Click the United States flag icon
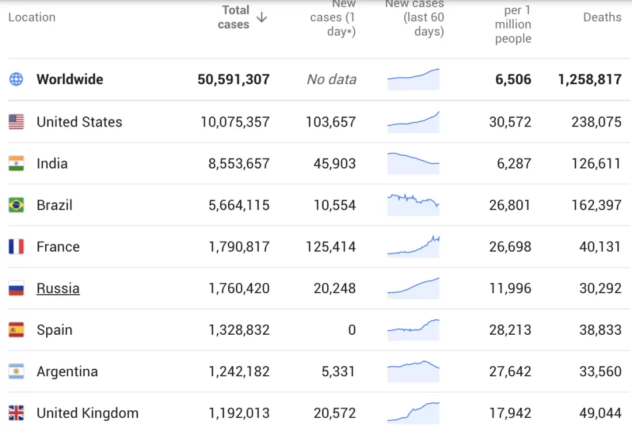Screen dimensions: 632x426 click(16, 122)
